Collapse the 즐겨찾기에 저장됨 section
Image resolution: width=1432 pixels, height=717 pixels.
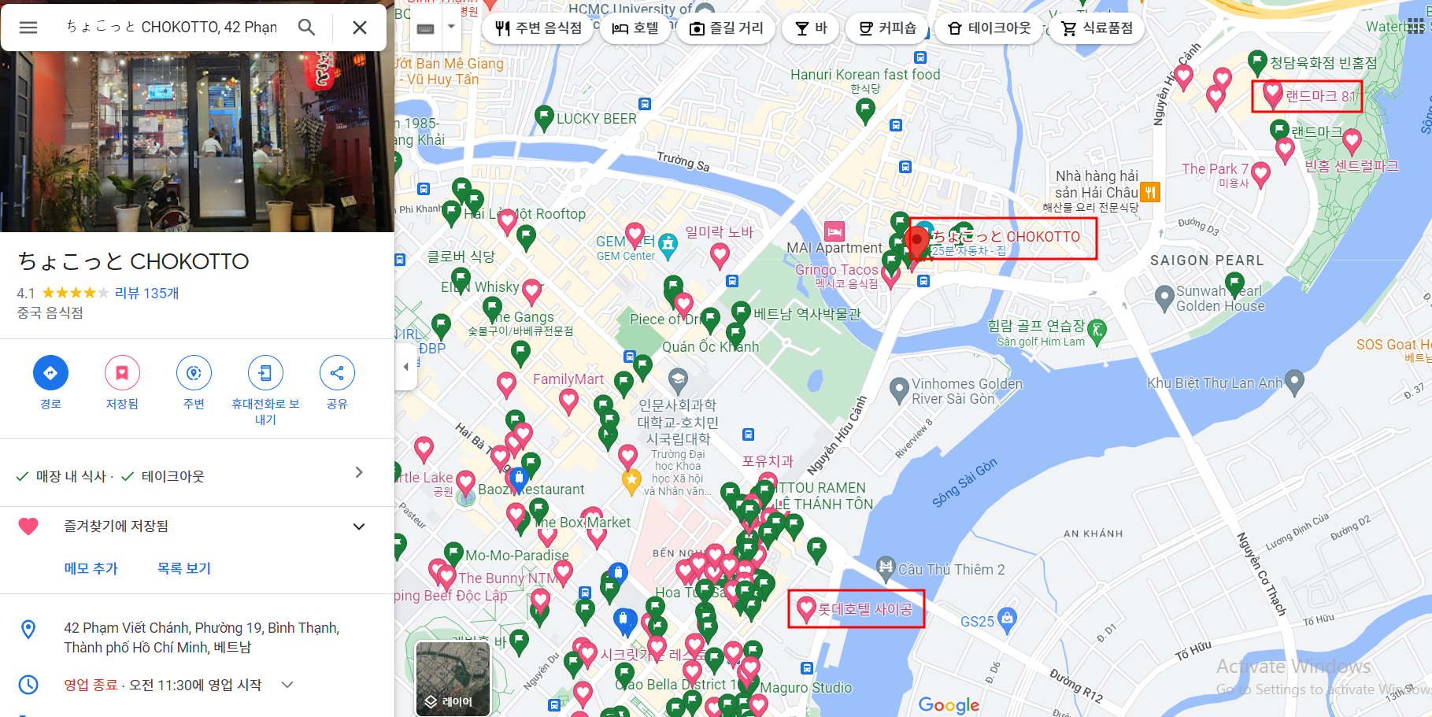[359, 527]
